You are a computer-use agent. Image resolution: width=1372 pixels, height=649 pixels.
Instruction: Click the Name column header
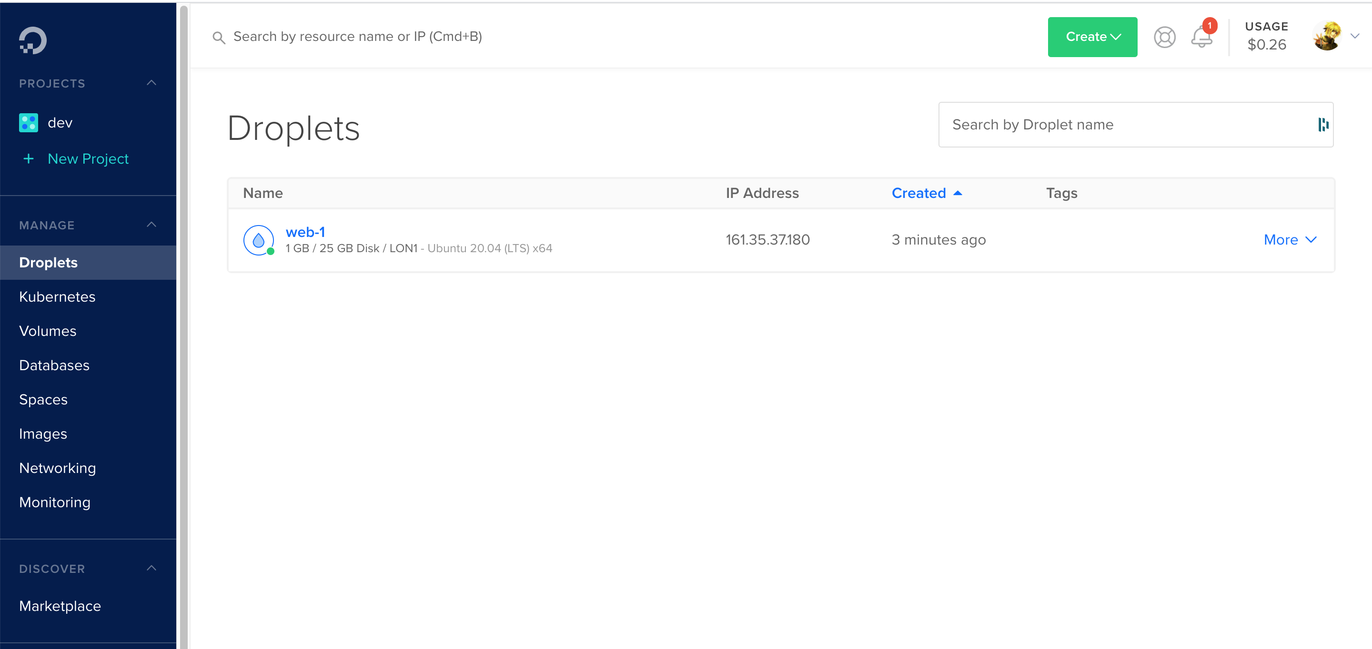tap(263, 193)
